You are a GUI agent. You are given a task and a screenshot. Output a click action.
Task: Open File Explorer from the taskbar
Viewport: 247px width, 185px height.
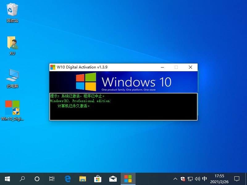pyautogui.click(x=82, y=179)
